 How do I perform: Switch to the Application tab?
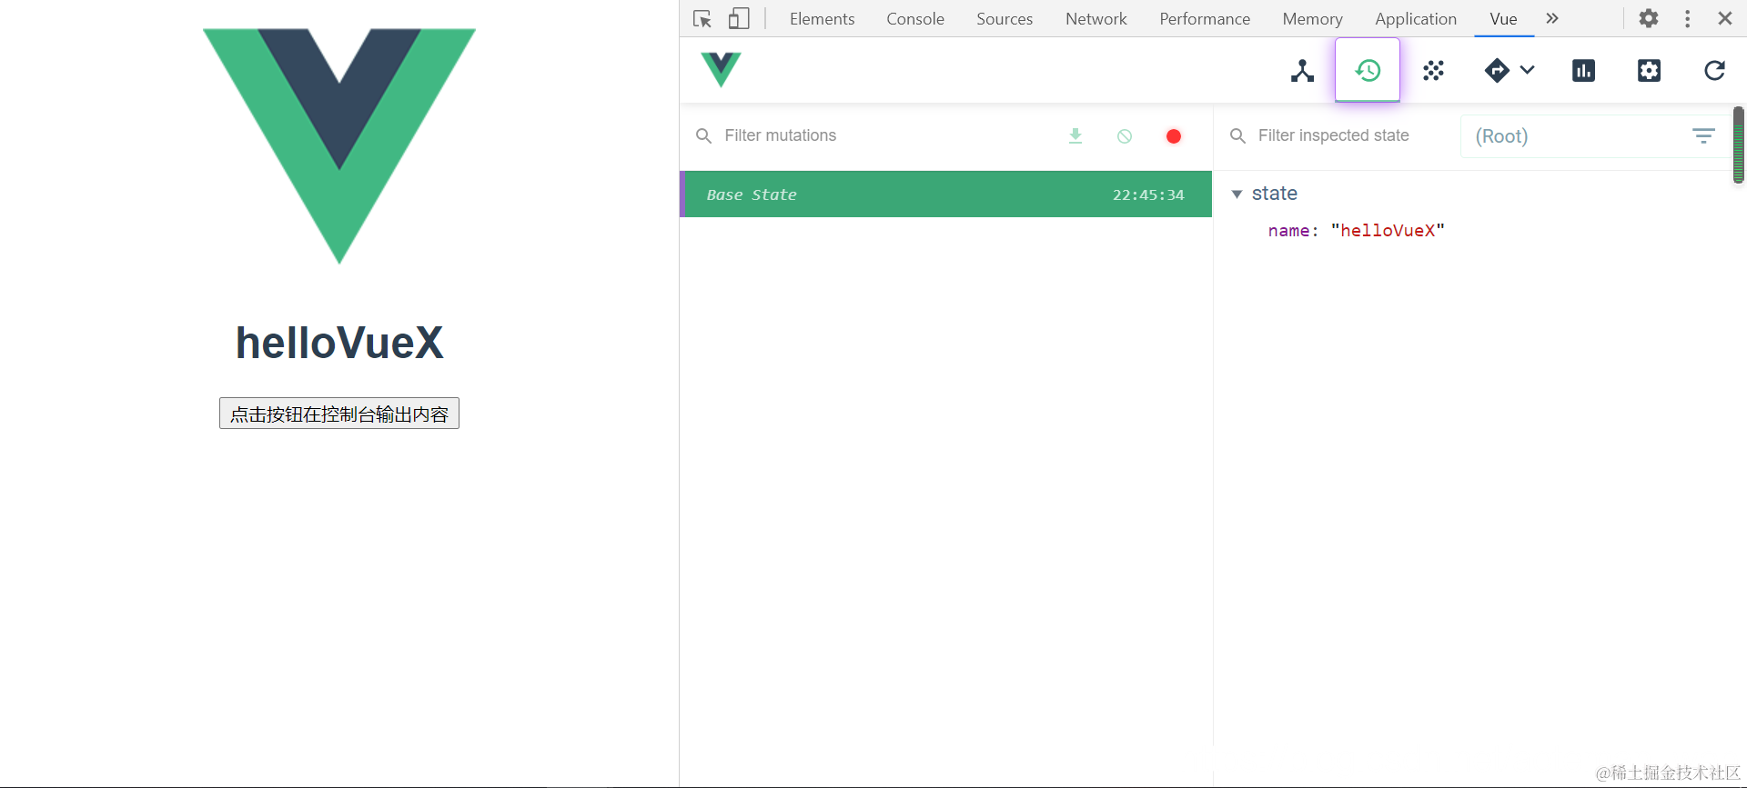coord(1416,18)
